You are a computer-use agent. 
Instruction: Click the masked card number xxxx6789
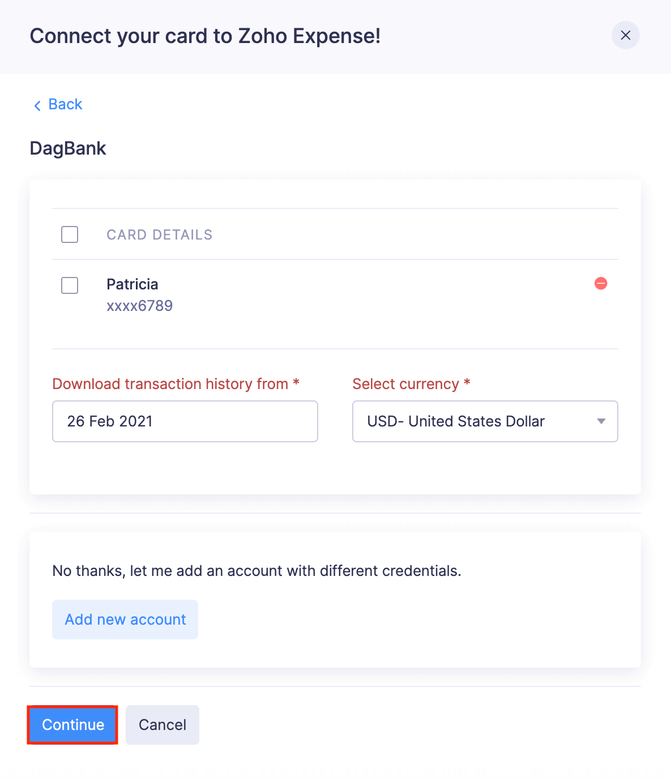tap(140, 306)
